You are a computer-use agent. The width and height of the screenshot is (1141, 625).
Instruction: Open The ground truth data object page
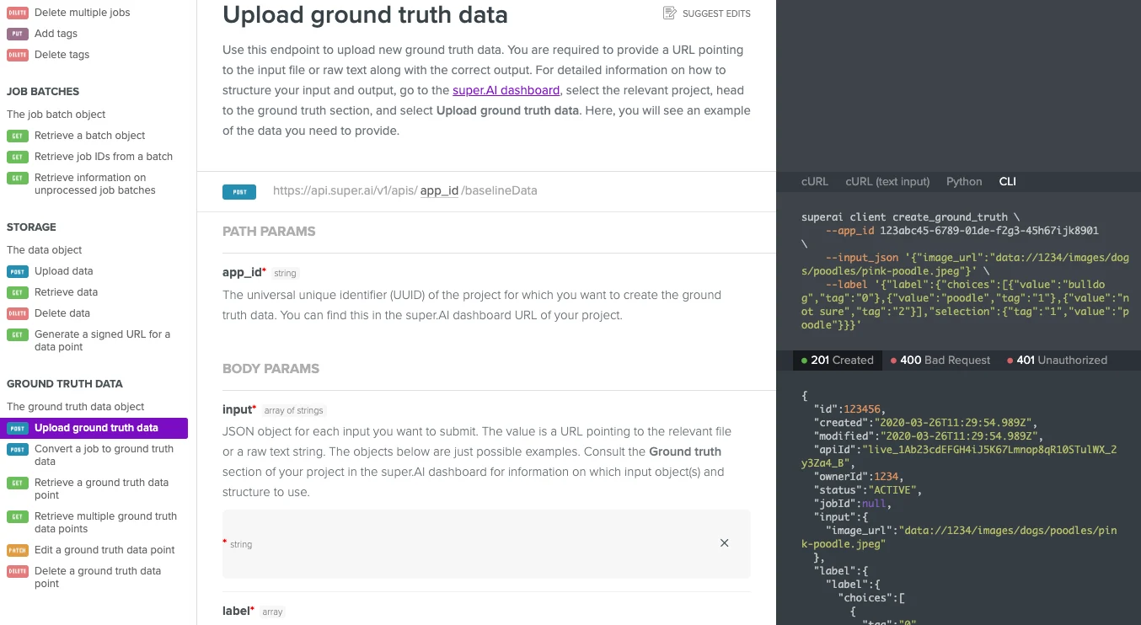tap(76, 407)
